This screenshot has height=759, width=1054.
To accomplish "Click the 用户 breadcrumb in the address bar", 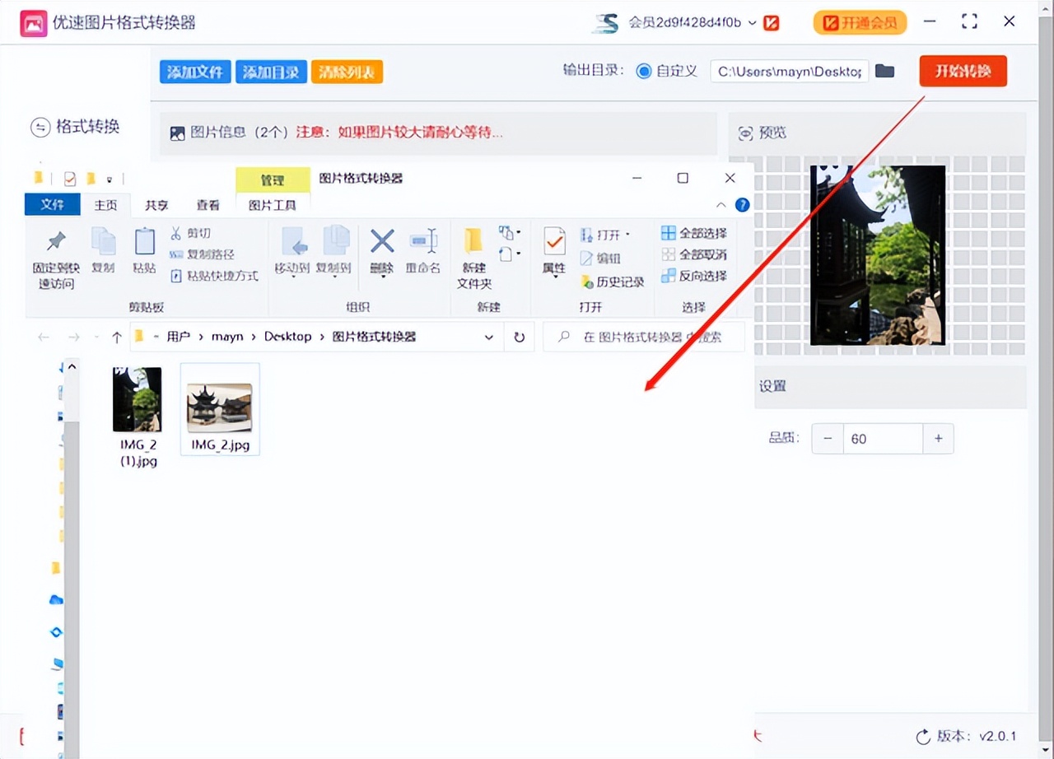I will [x=178, y=337].
